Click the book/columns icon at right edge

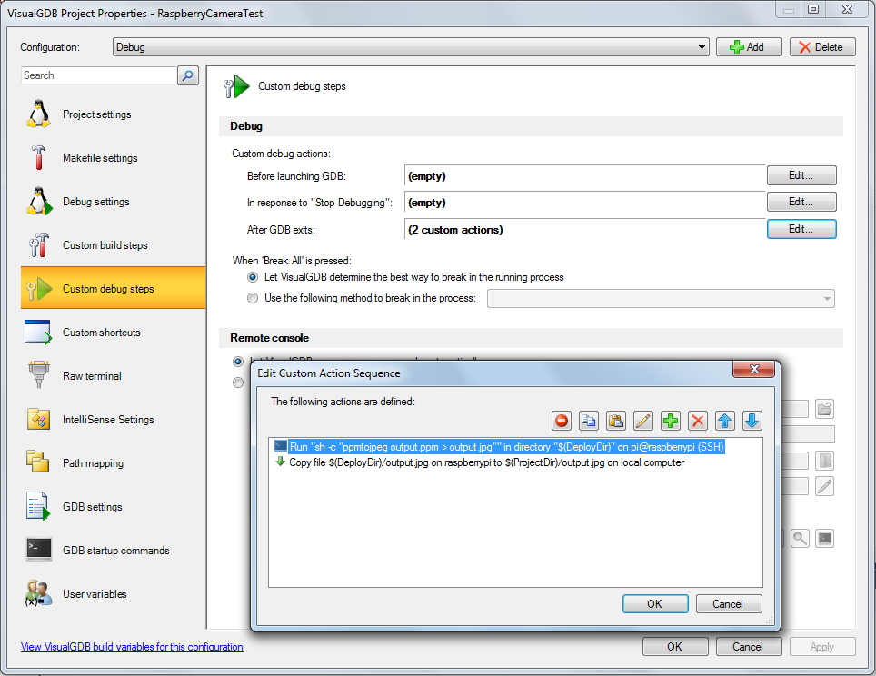coord(824,461)
